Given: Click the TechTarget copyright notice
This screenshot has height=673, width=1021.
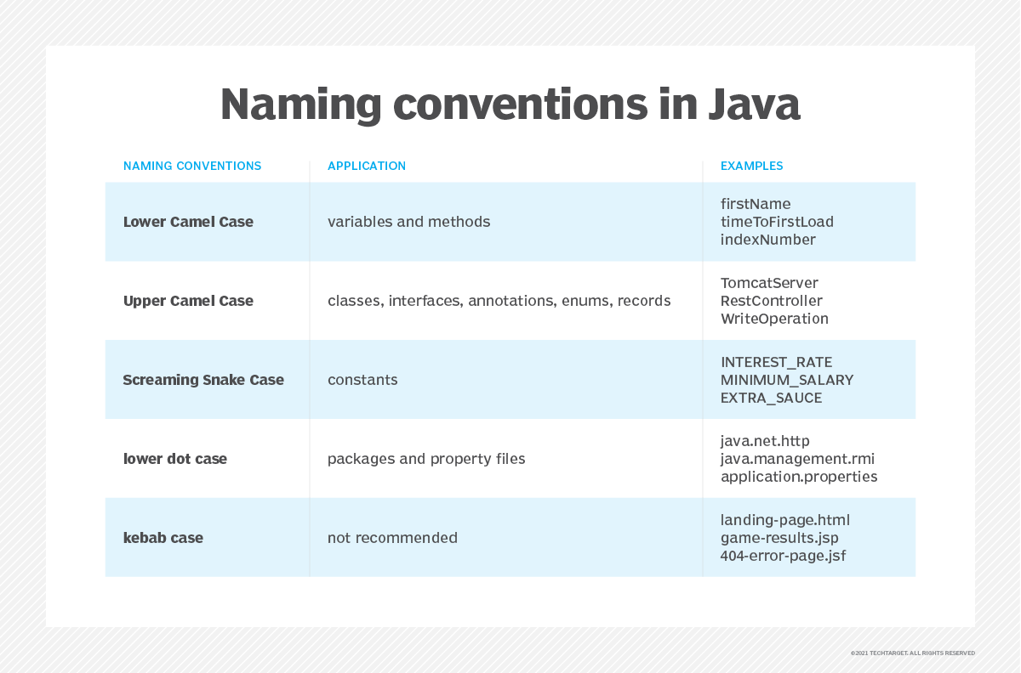Looking at the screenshot, I should (x=912, y=653).
